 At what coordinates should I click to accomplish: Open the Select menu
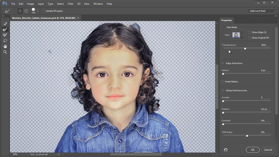coord(60,4)
